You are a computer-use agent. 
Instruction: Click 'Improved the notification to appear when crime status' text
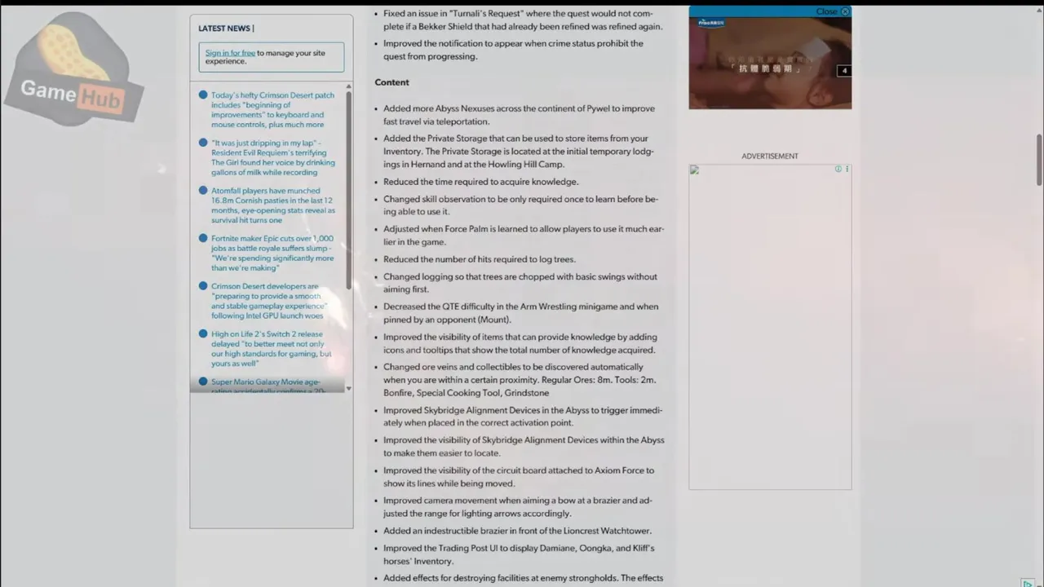click(513, 50)
